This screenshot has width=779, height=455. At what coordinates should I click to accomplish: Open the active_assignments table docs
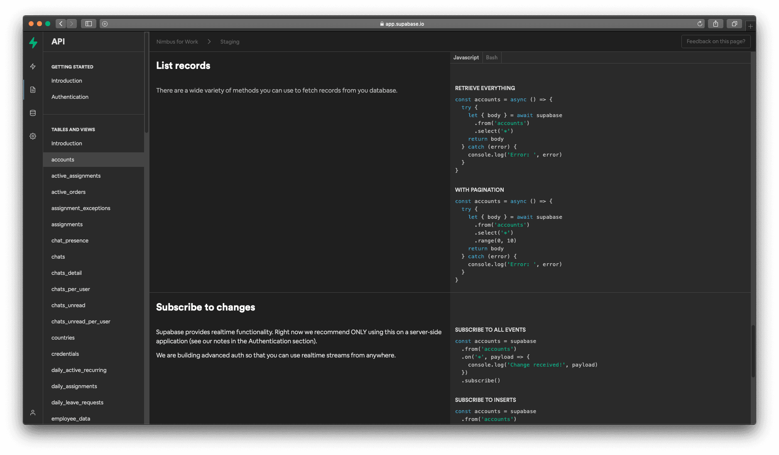[x=76, y=176]
